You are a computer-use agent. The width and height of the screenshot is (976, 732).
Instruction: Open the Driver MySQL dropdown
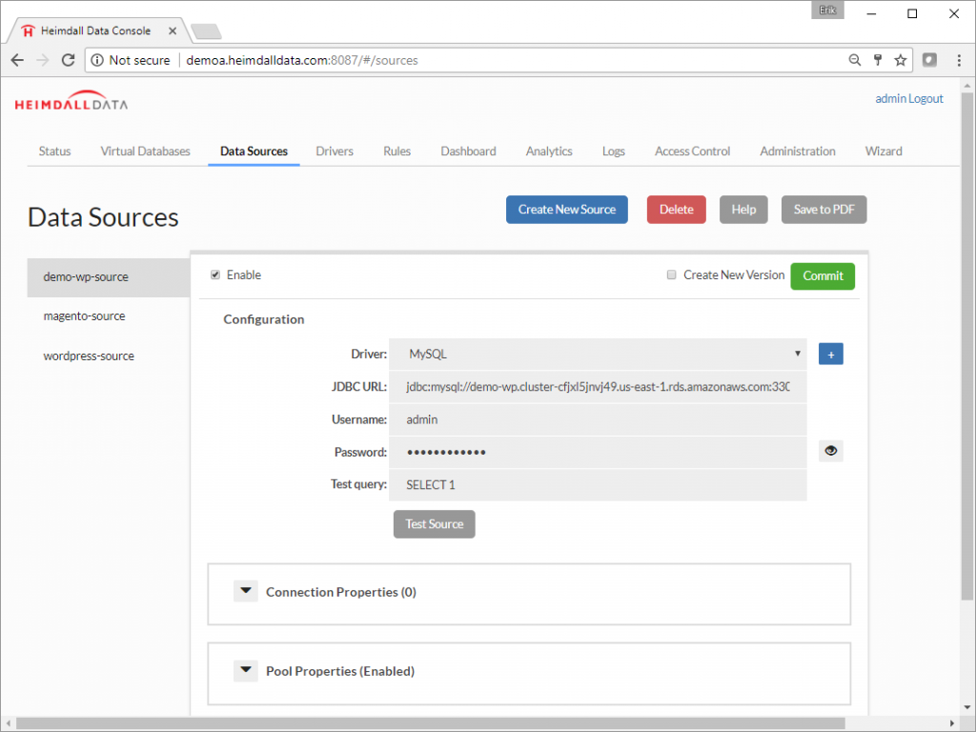(602, 354)
